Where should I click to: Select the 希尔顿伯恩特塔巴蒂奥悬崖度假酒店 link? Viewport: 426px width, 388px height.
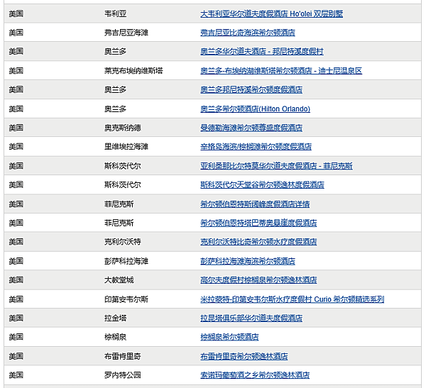(x=258, y=223)
